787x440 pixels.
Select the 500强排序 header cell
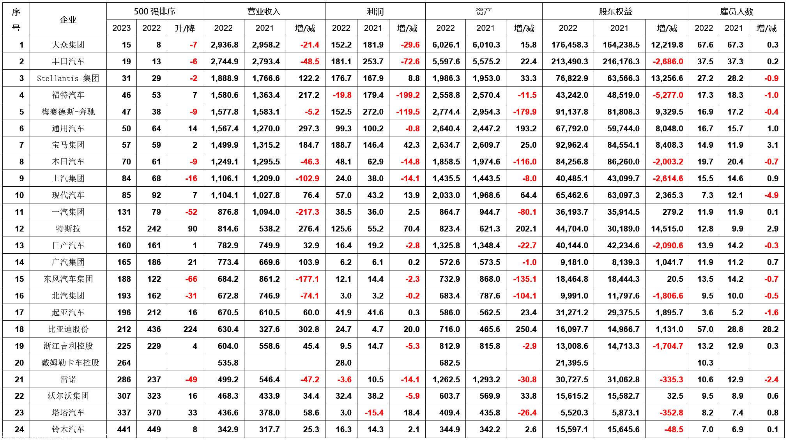coord(154,11)
